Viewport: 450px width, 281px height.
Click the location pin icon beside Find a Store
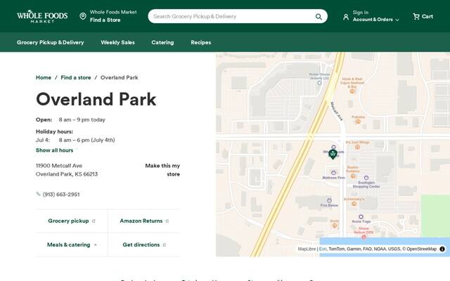[x=83, y=16]
